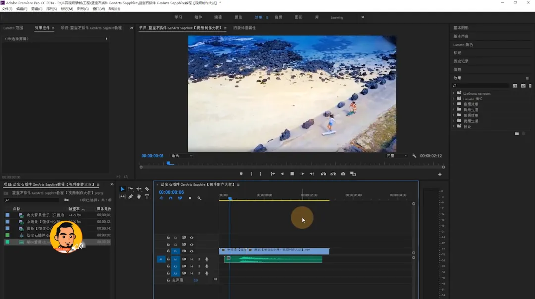Image resolution: width=535 pixels, height=299 pixels.
Task: Select the Pen tool
Action: (131, 197)
